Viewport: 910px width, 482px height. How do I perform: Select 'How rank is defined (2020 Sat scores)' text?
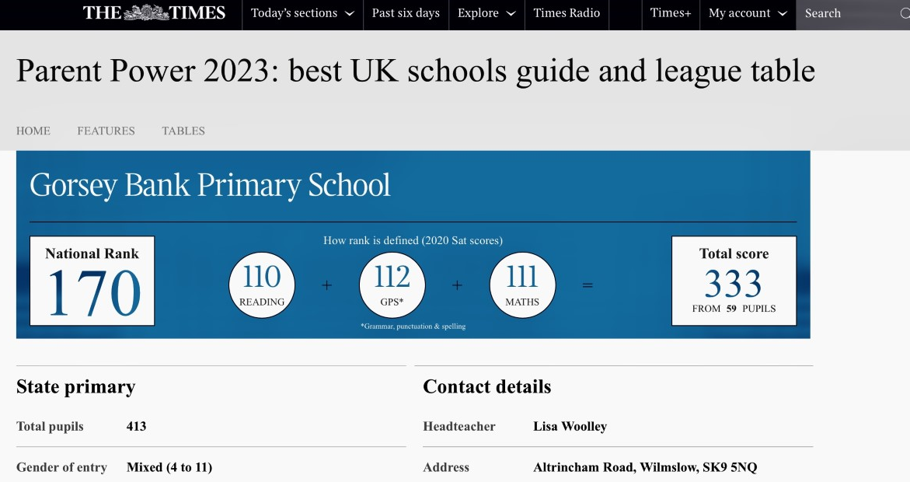pyautogui.click(x=413, y=240)
